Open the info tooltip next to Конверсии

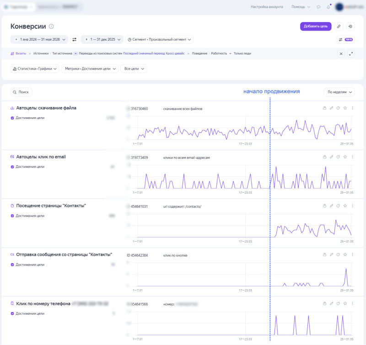(51, 27)
